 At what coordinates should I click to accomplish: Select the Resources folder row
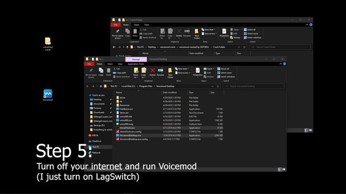point(169,106)
